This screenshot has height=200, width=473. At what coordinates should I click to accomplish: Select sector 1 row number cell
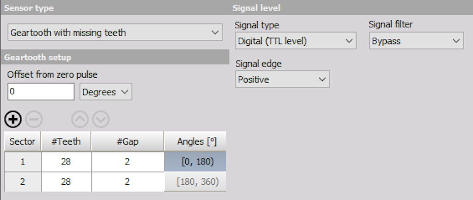[x=23, y=162]
